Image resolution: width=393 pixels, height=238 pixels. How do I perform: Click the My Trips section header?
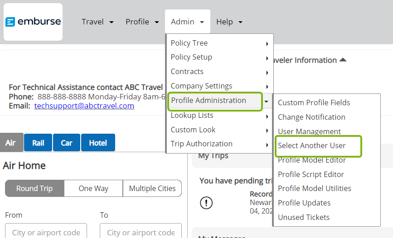pos(213,156)
